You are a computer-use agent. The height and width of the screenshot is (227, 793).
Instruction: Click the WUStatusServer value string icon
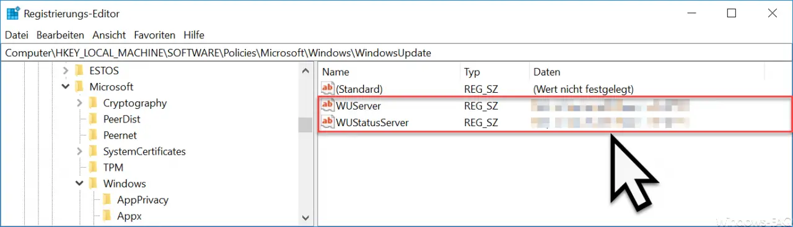(328, 122)
